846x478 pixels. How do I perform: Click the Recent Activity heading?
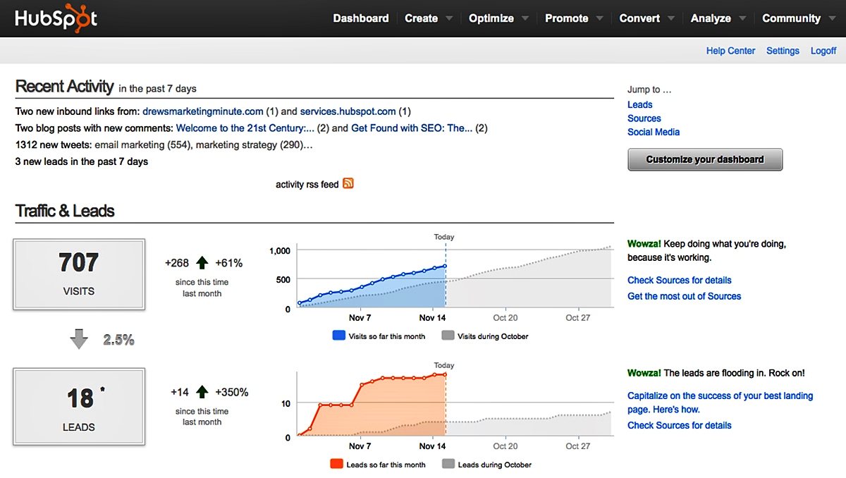click(64, 86)
